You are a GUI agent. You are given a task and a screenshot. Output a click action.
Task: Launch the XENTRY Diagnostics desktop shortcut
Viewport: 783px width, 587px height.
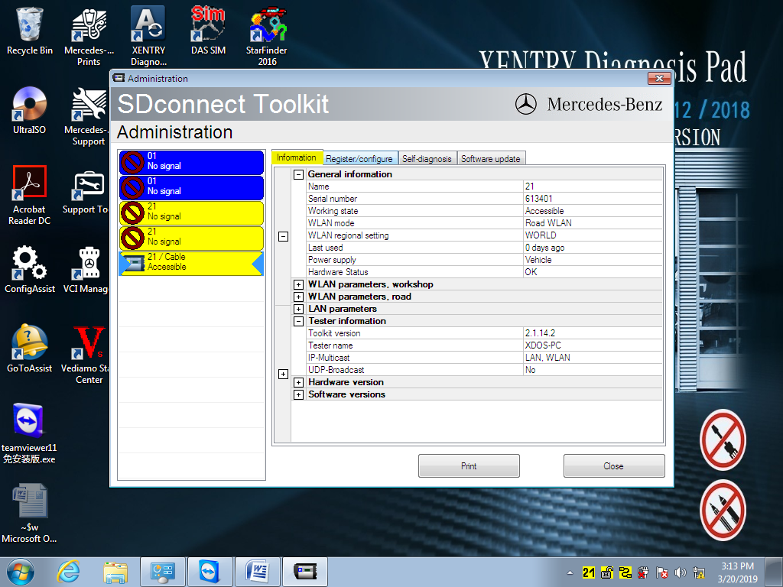point(148,36)
